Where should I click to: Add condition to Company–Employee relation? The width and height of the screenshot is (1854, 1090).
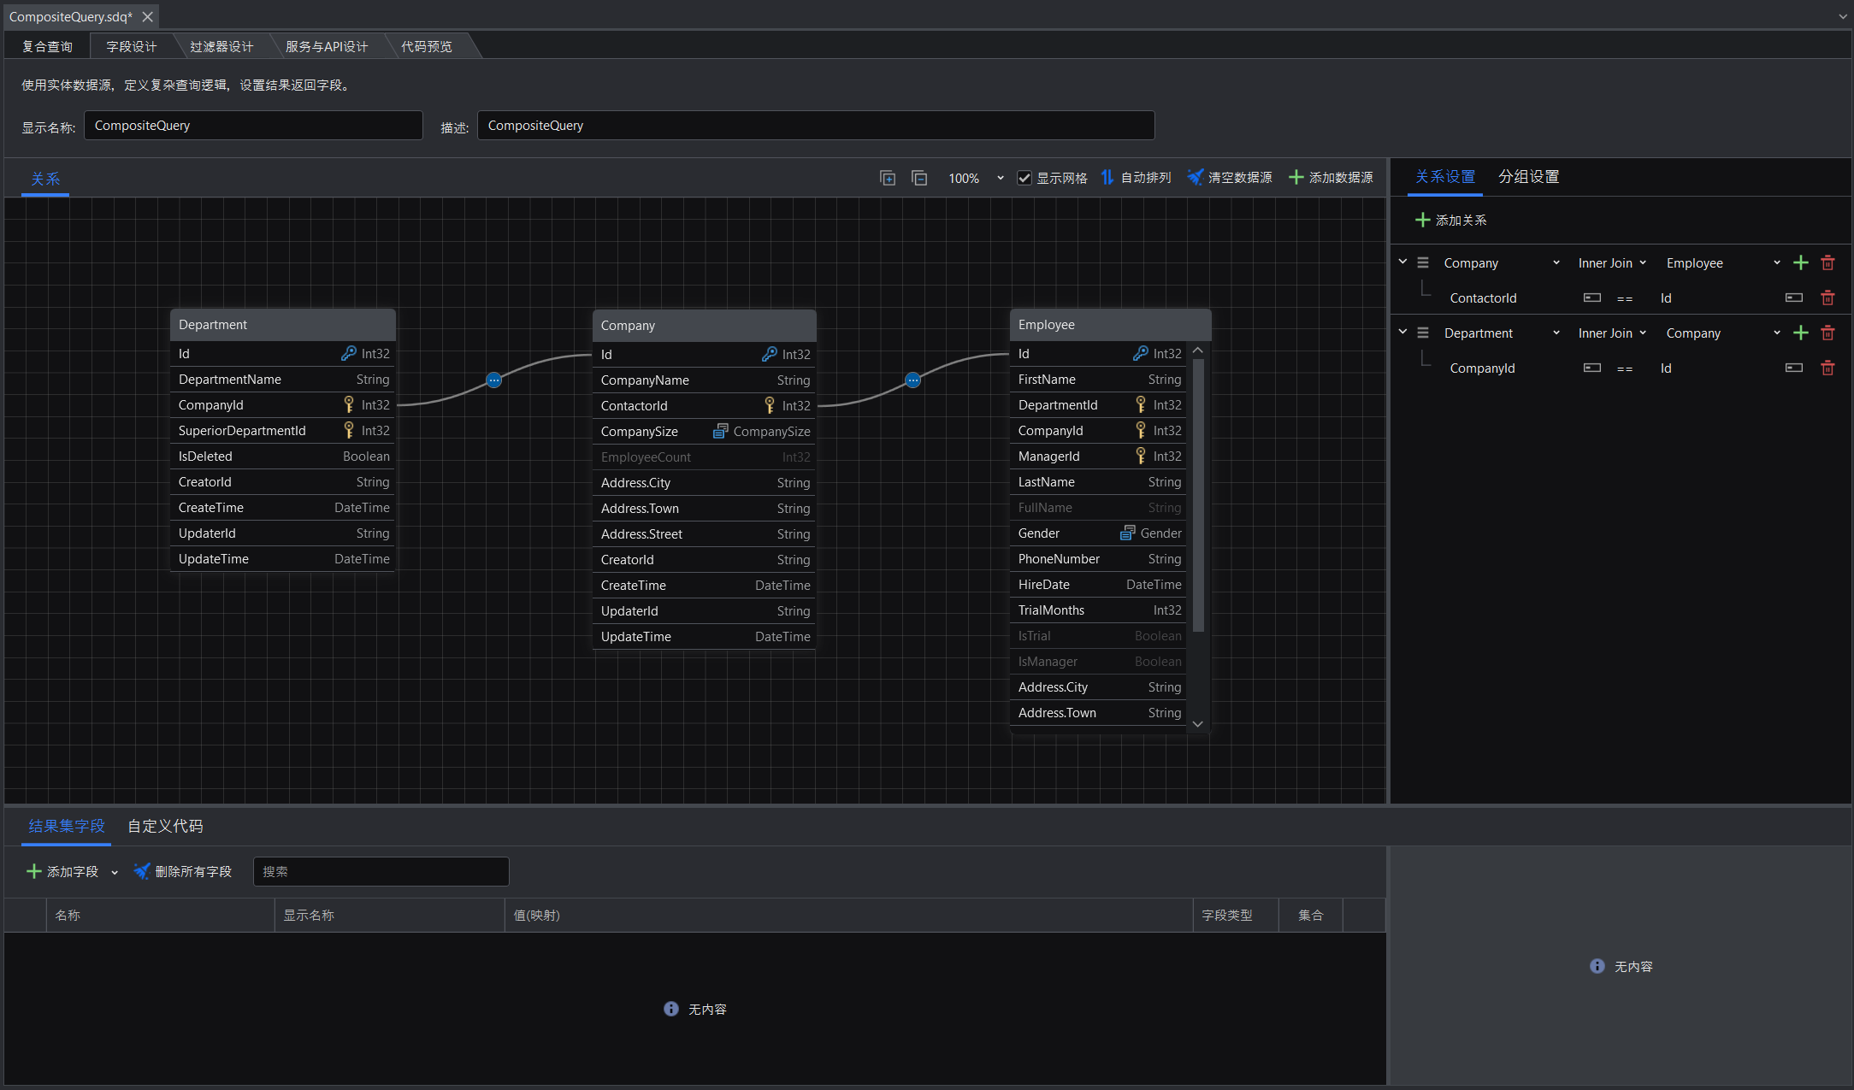(x=1801, y=263)
